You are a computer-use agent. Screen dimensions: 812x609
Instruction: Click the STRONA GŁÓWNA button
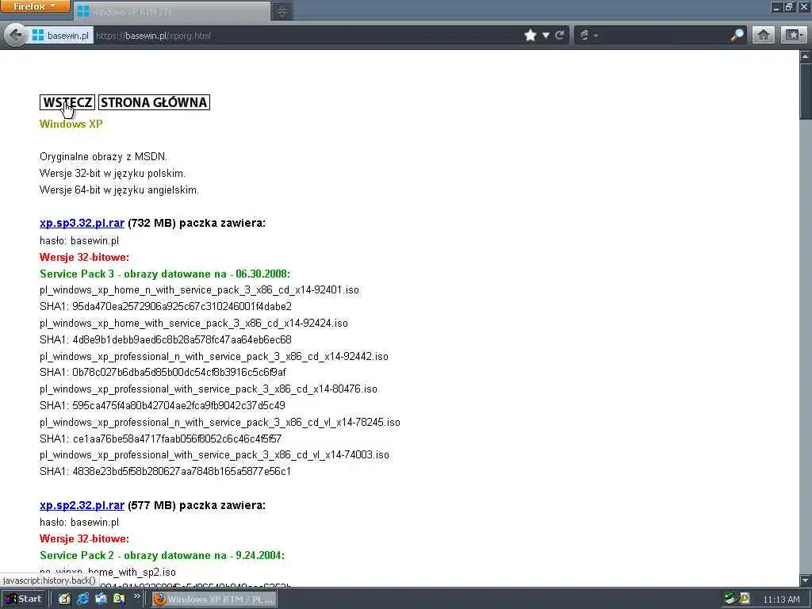(154, 102)
